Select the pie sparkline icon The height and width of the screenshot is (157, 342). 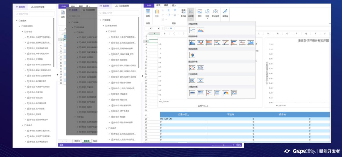pyautogui.click(x=192, y=55)
